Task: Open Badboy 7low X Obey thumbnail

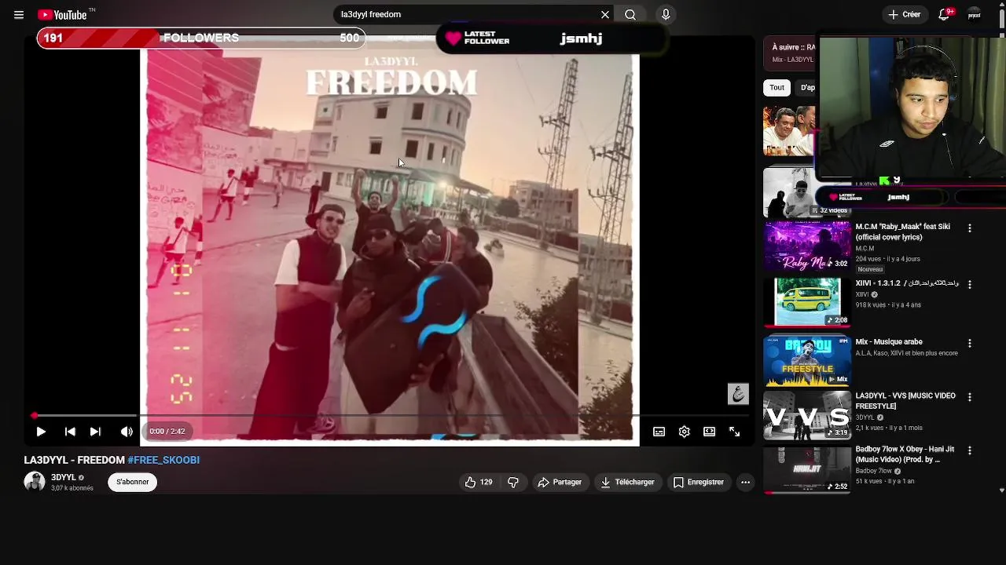Action: [x=807, y=468]
